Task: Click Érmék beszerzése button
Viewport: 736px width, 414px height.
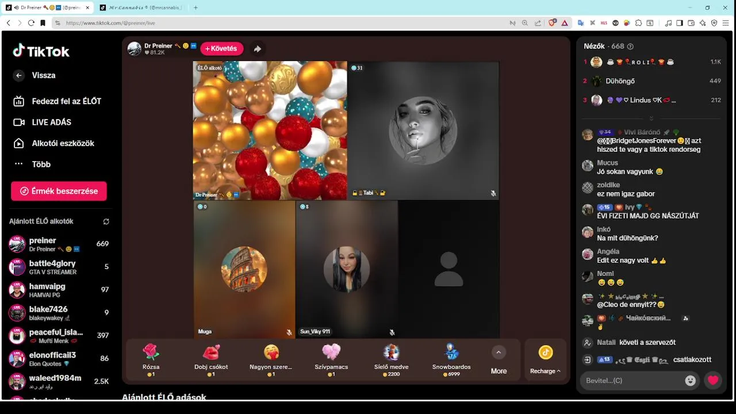Action: click(59, 191)
